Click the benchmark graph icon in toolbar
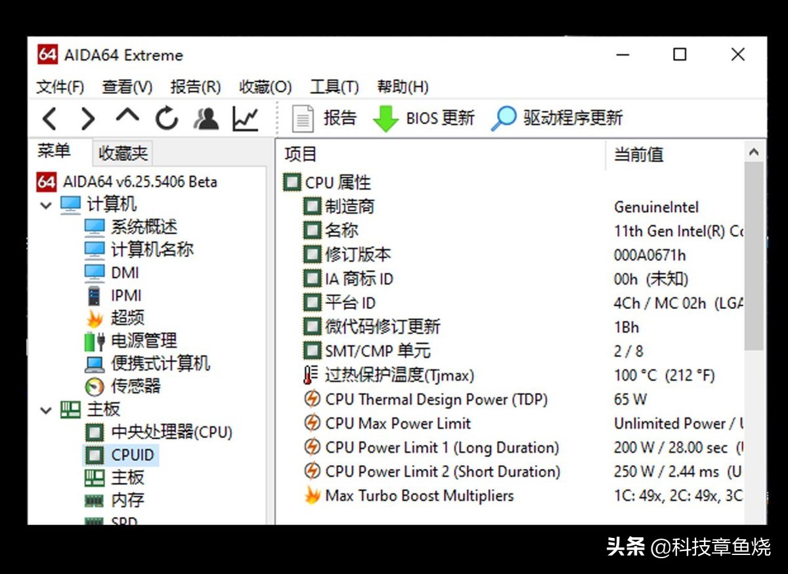The height and width of the screenshot is (574, 788). (244, 118)
